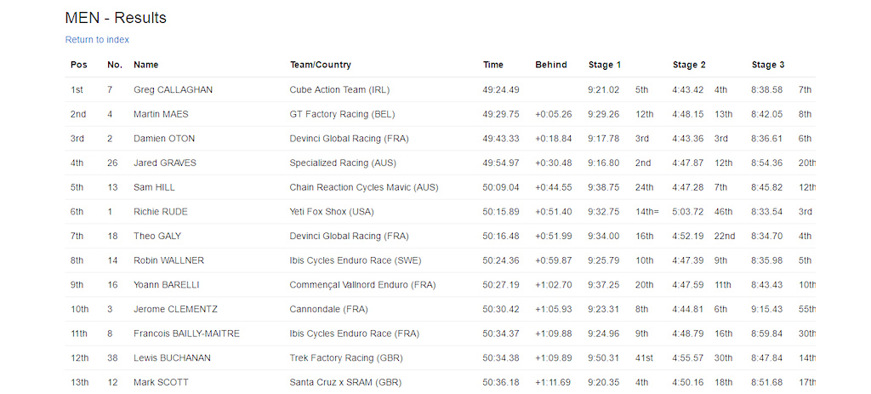
Task: Click the gap value +1:02.70
Action: click(553, 285)
